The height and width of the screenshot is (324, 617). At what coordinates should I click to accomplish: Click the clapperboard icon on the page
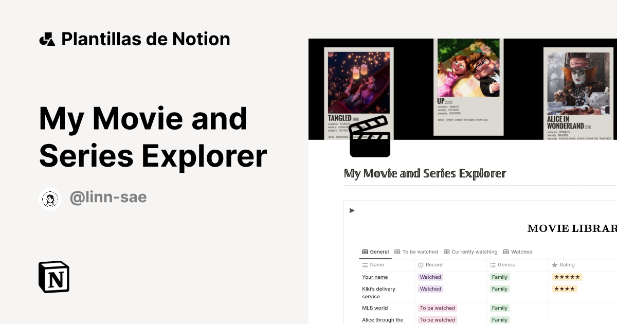tap(370, 136)
